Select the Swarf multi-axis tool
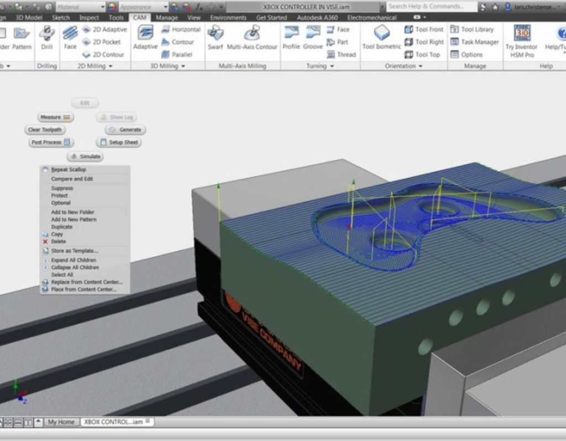 (x=215, y=38)
